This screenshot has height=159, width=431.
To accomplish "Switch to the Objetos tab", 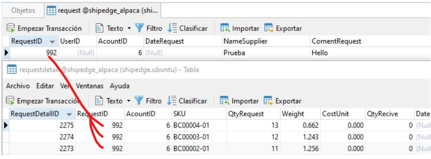I will pos(23,11).
